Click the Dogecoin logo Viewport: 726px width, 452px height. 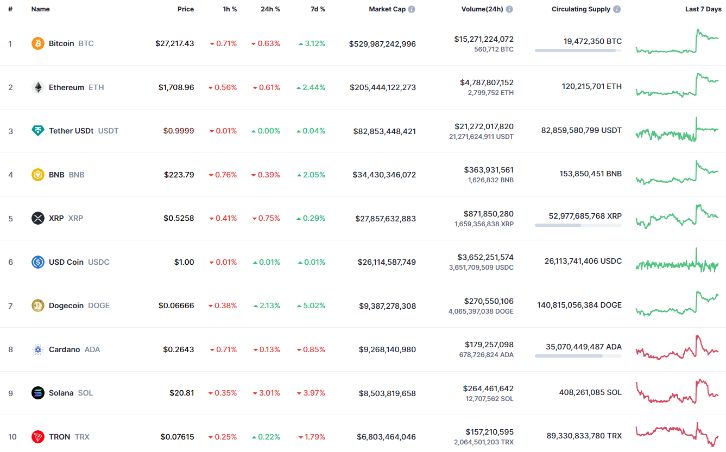pos(37,305)
